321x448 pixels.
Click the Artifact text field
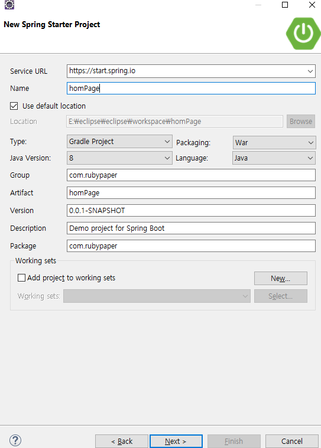(x=191, y=193)
